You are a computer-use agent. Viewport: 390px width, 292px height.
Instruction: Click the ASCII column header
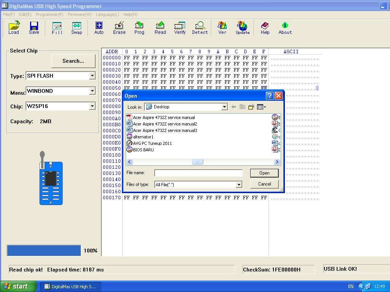(291, 51)
